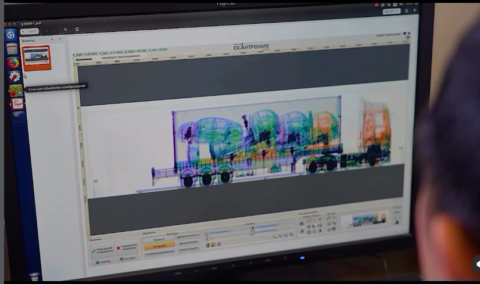480x284 pixels.
Task: Open the search magnifier in toolbar
Action: [x=66, y=30]
